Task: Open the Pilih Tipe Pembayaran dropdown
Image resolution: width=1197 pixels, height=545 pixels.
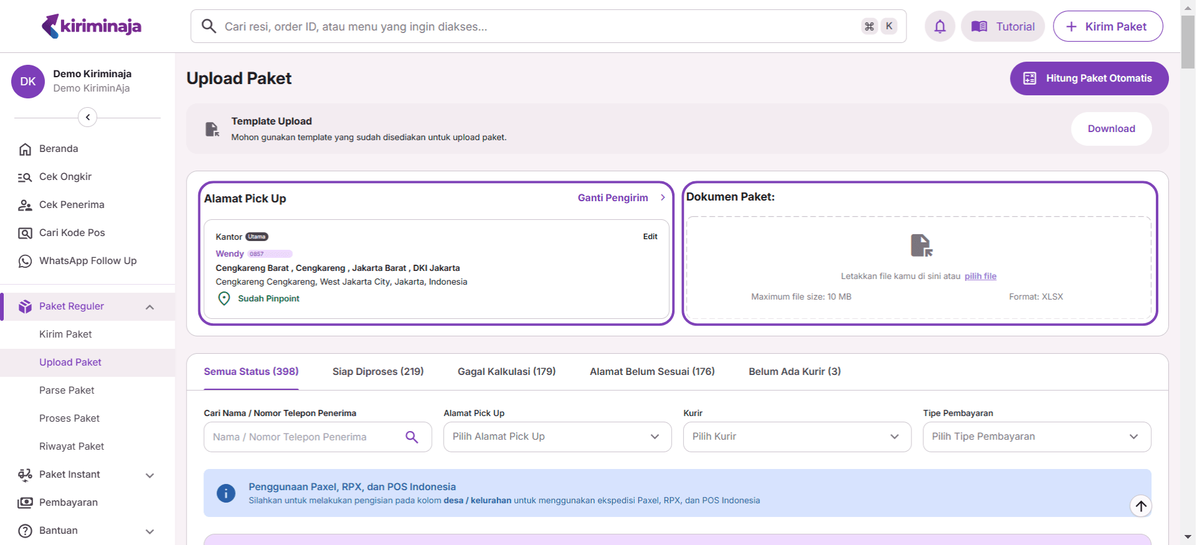Action: pyautogui.click(x=1036, y=437)
